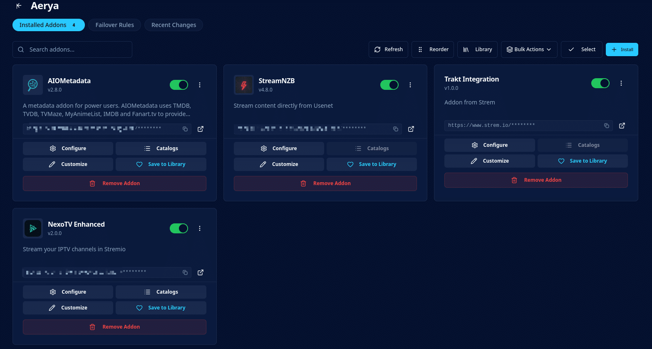Copy the Trakt Integration URL
The height and width of the screenshot is (349, 652).
(607, 126)
